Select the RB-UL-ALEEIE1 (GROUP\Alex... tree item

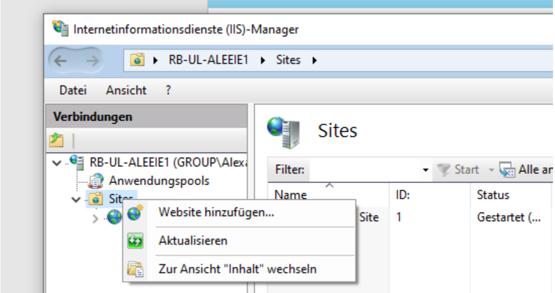pyautogui.click(x=168, y=162)
